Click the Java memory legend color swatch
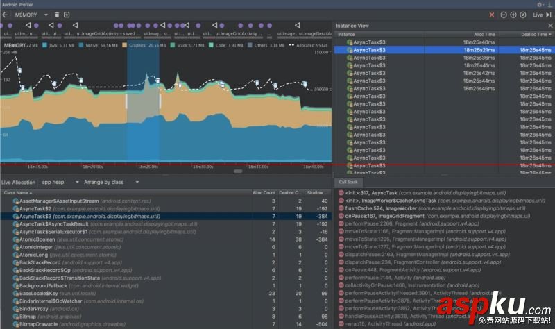This screenshot has height=329, width=555. coord(44,45)
